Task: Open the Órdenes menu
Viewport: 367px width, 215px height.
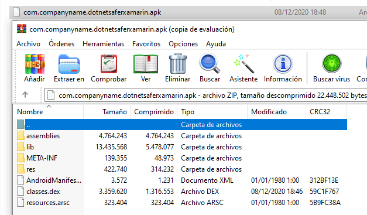Action: tap(61, 44)
